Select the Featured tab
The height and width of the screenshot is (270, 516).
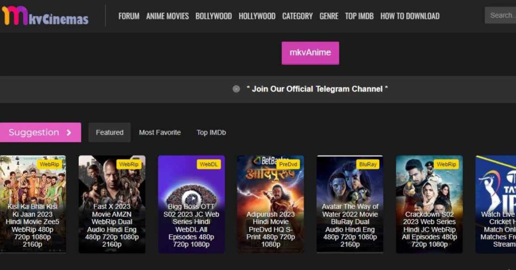tap(110, 132)
